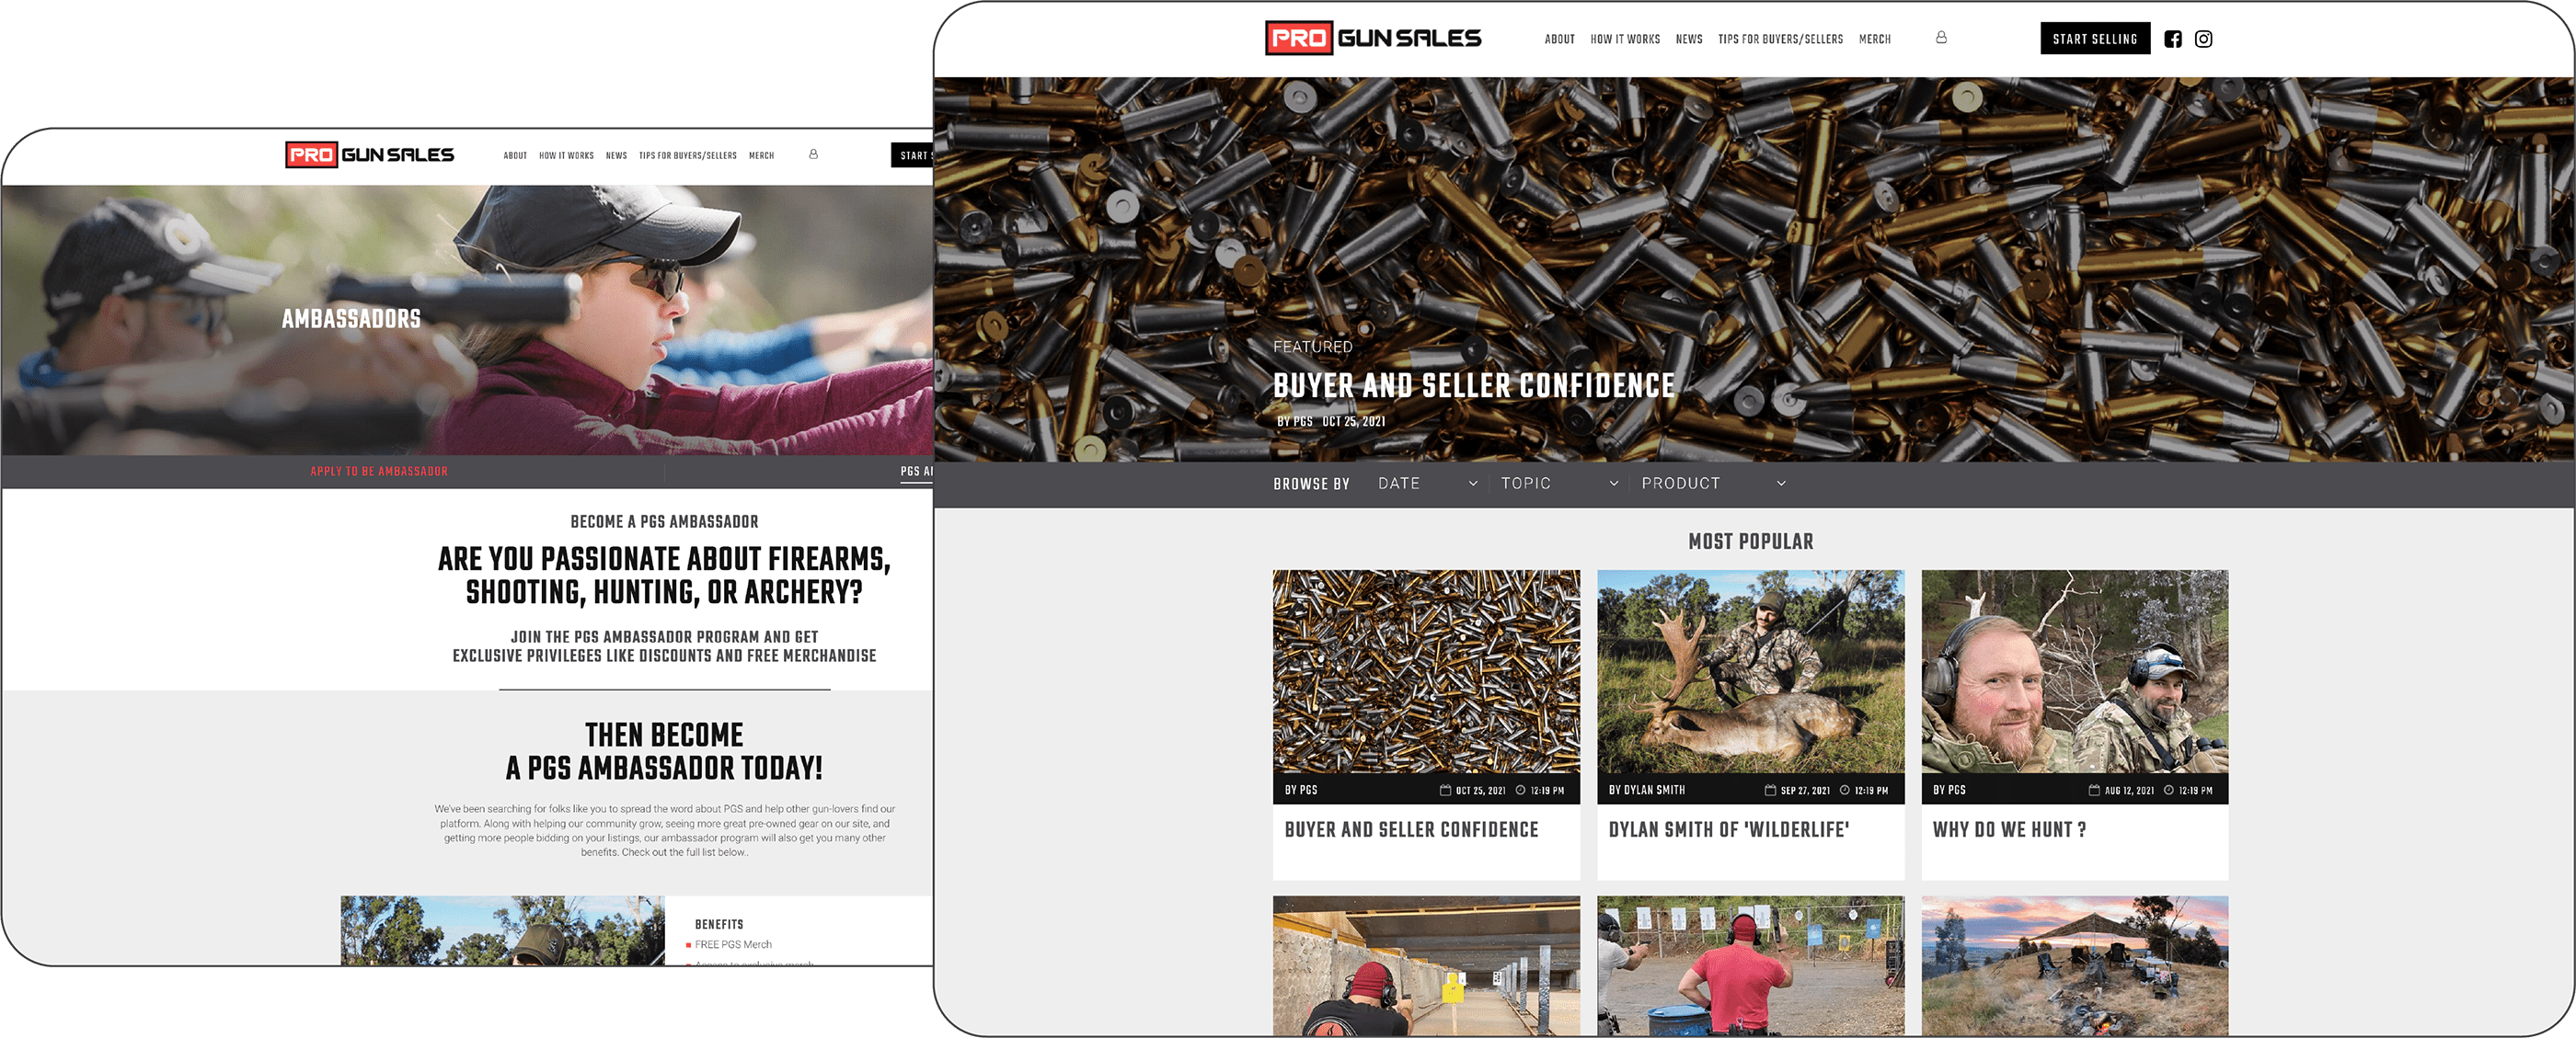The width and height of the screenshot is (2576, 1038).
Task: Click bullets thumbnail on Buyer Seller Confidence card
Action: coord(1426,672)
